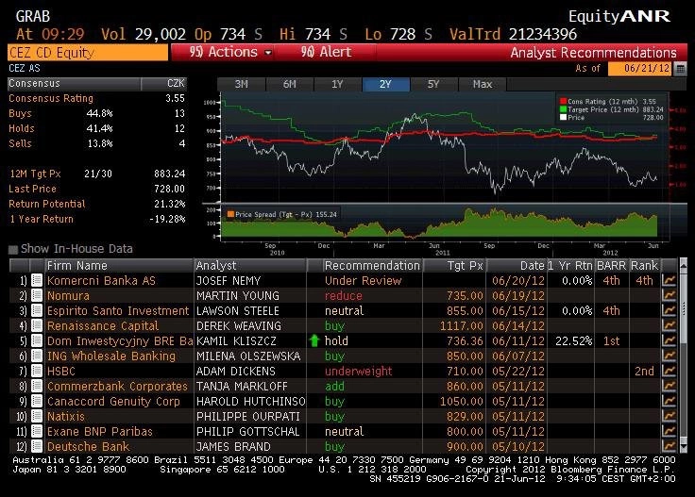Sort by Rank column header

click(644, 266)
